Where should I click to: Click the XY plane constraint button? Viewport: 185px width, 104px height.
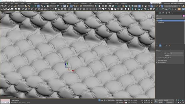coord(149,6)
